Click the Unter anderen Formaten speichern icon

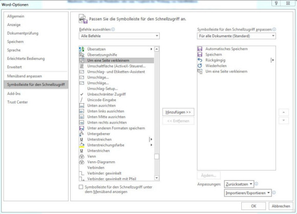pyautogui.click(x=81, y=128)
